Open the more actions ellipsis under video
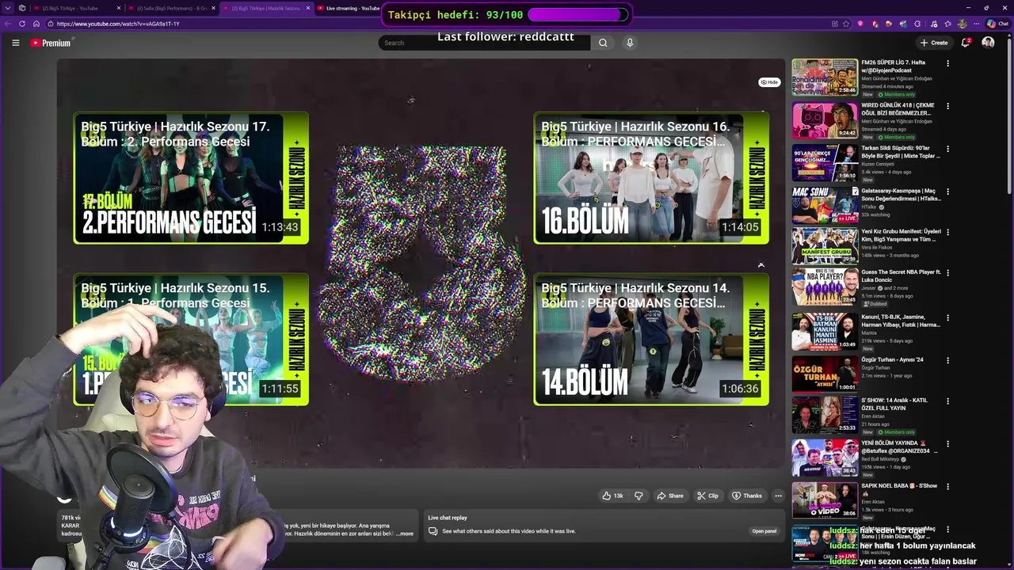The width and height of the screenshot is (1014, 570). pos(778,496)
